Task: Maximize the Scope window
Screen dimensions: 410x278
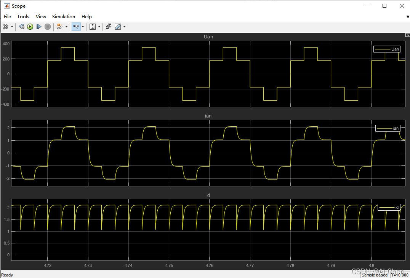Action: click(384, 6)
